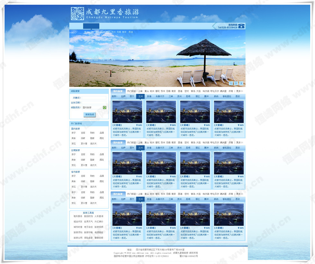Screen dimensions: 315x264
Task: Click the 搜索路线 search button
Action: point(90,114)
